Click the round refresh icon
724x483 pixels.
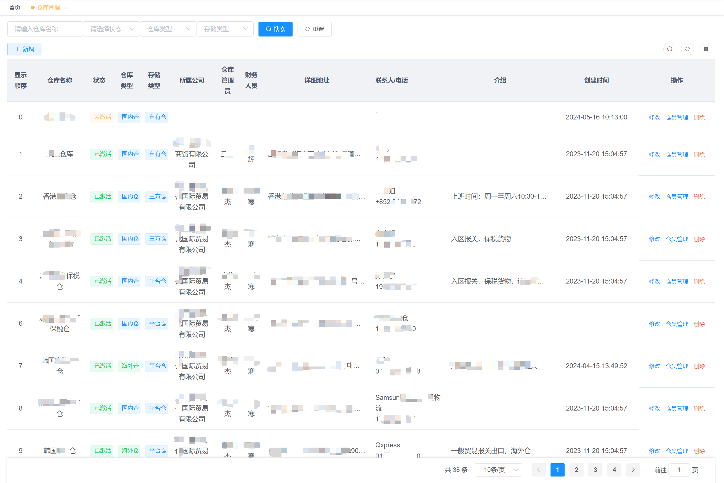tap(687, 49)
